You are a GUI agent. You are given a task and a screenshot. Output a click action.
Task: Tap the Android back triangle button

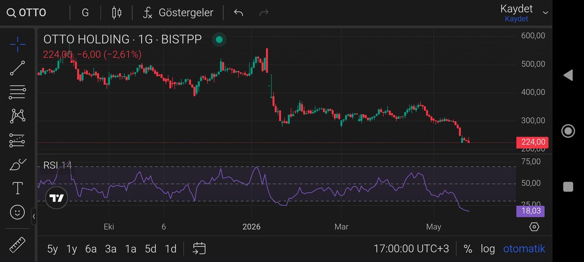pyautogui.click(x=567, y=75)
